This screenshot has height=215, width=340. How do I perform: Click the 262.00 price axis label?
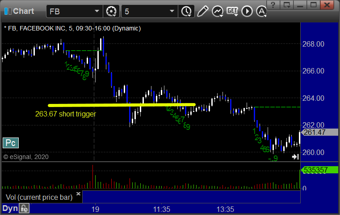click(x=313, y=125)
